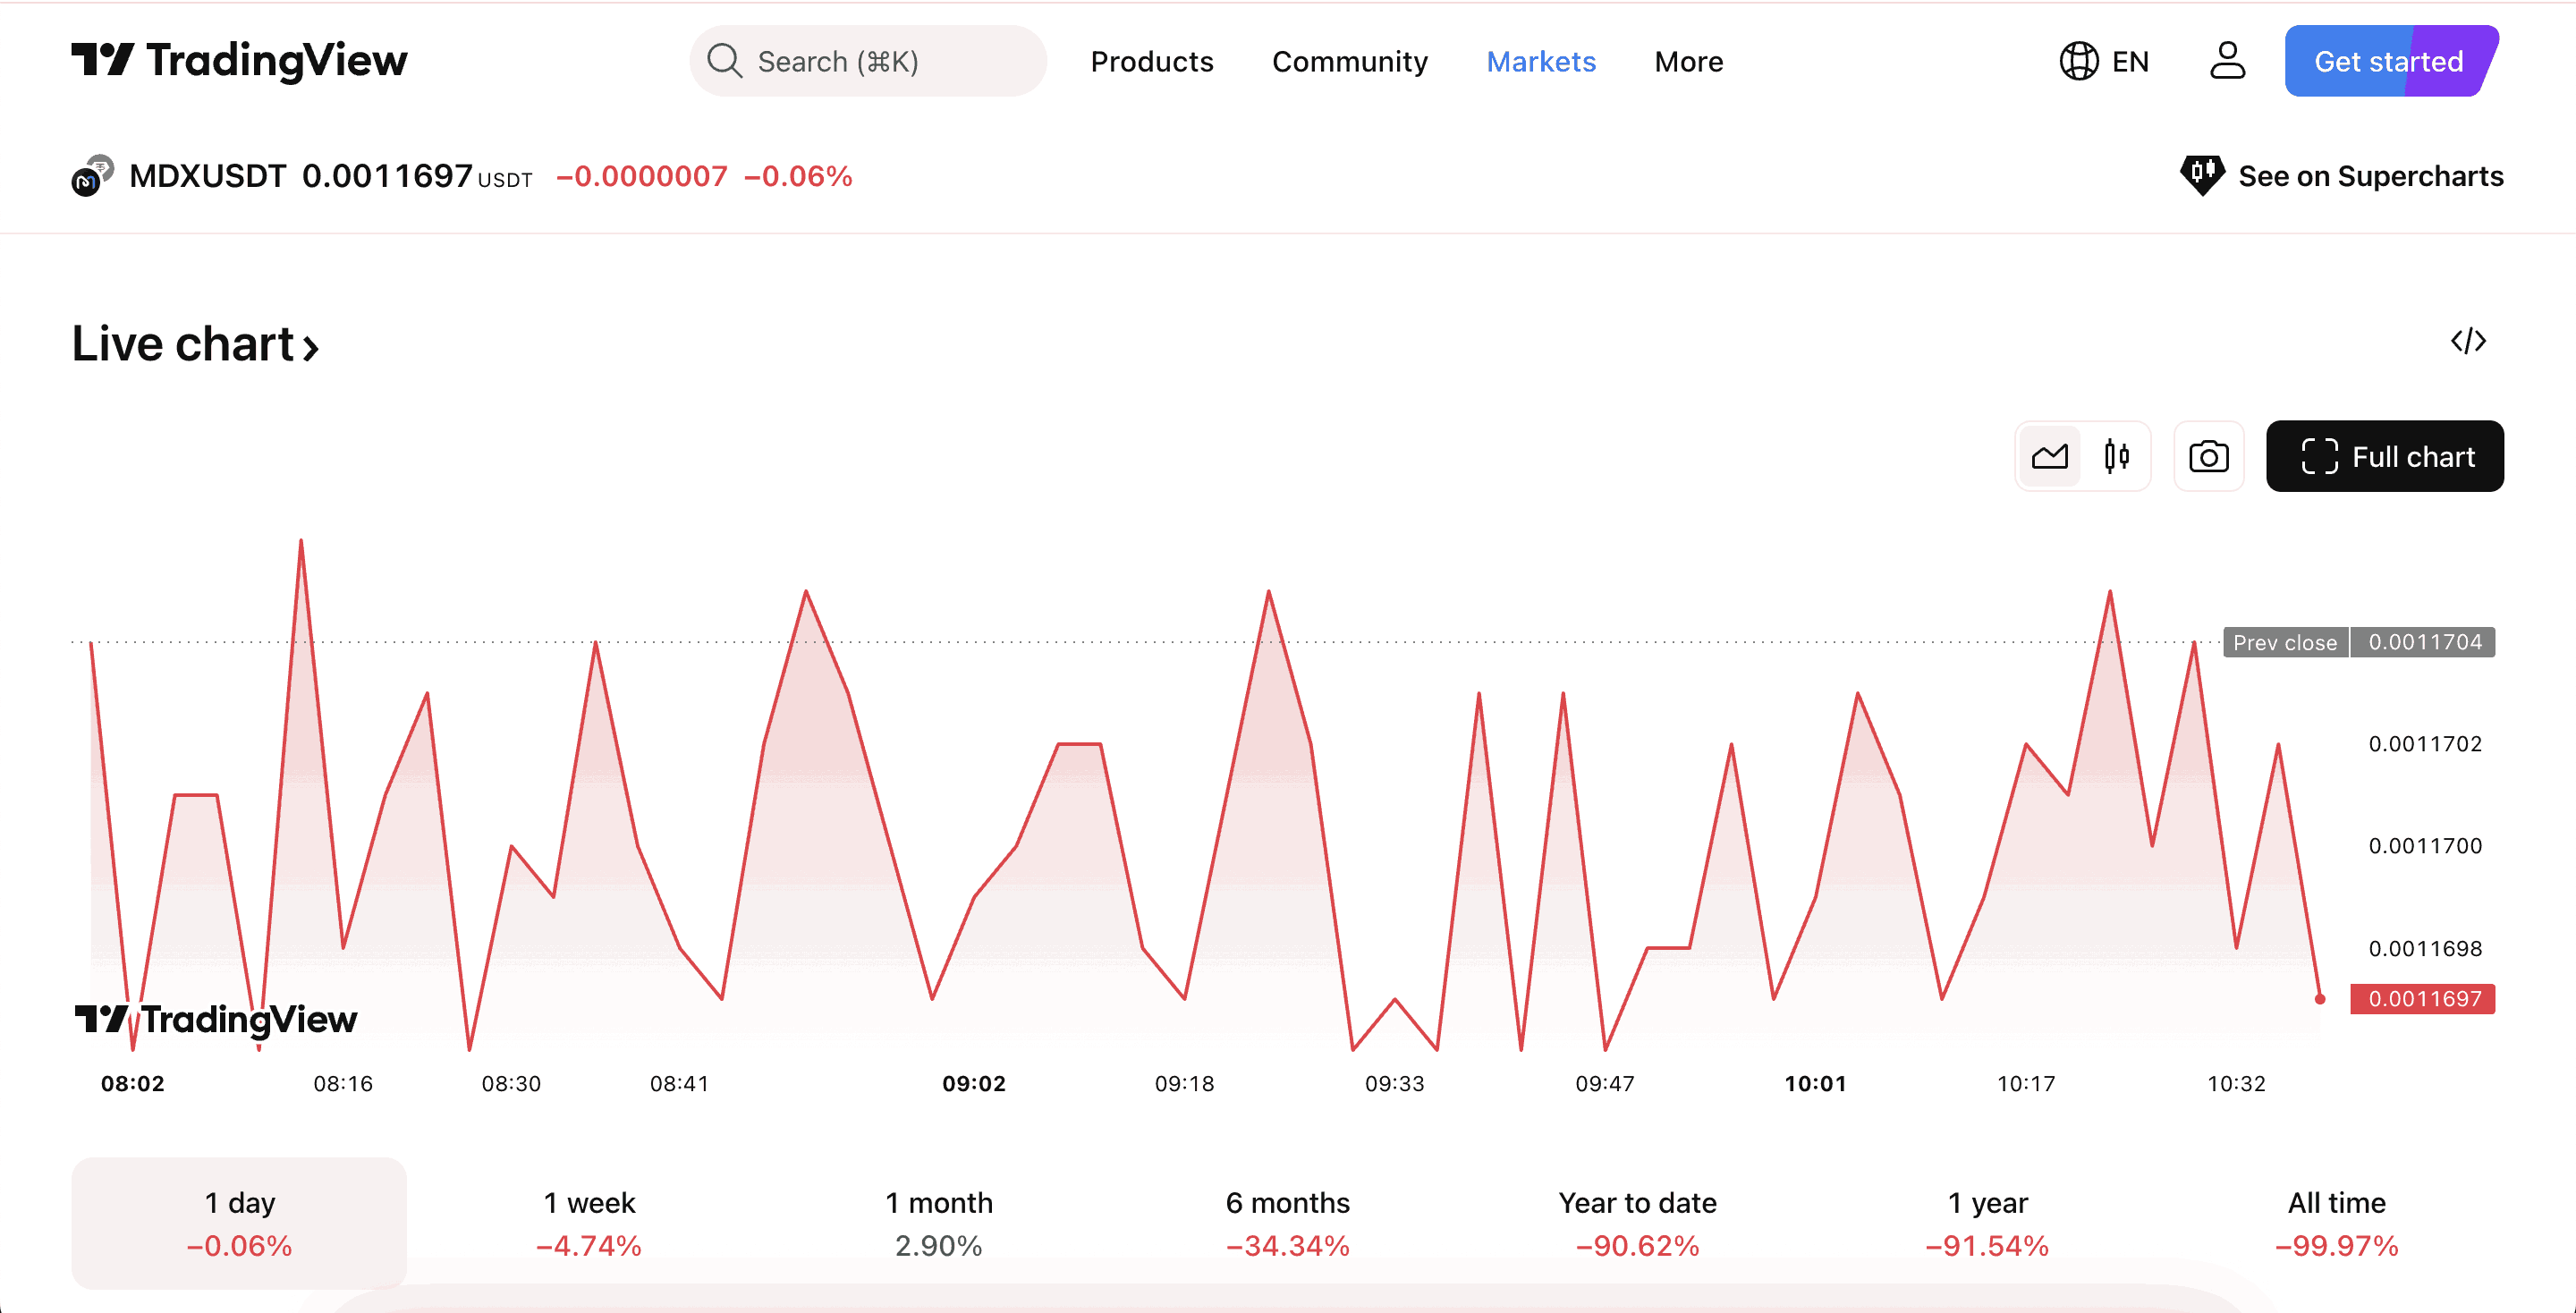Select the 1 week range
Viewport: 2576px width, 1313px height.
589,1223
